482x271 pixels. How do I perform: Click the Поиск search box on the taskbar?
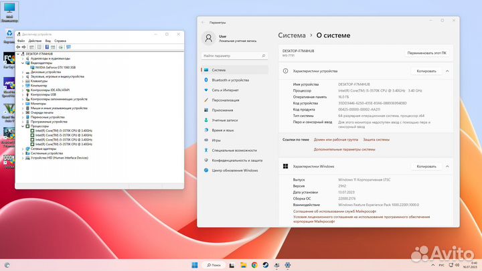(214, 265)
